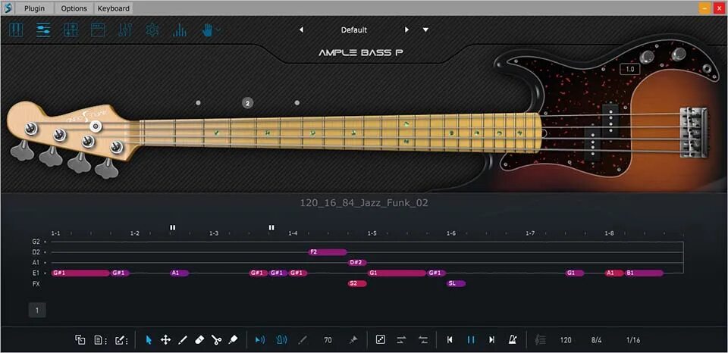Go to previous preset with left arrow
This screenshot has height=353, width=728.
coord(301,30)
